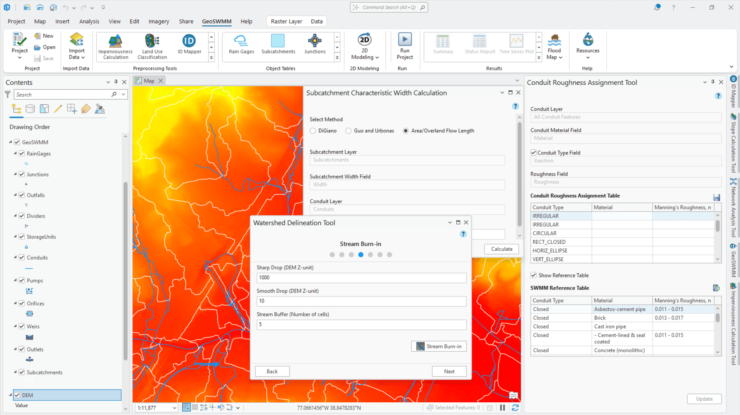Open the ID Mapper tool
Screen dimensions: 740x415
[188, 45]
